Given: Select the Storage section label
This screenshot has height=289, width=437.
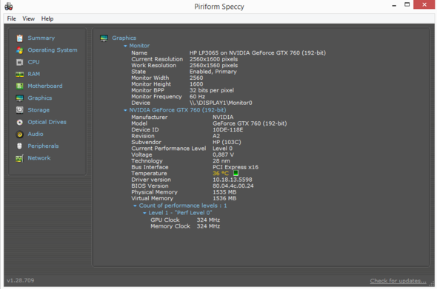Looking at the screenshot, I should point(39,110).
